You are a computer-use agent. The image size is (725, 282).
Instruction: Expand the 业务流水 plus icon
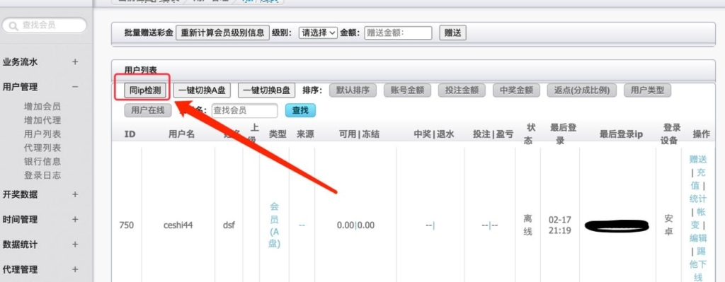tap(75, 62)
